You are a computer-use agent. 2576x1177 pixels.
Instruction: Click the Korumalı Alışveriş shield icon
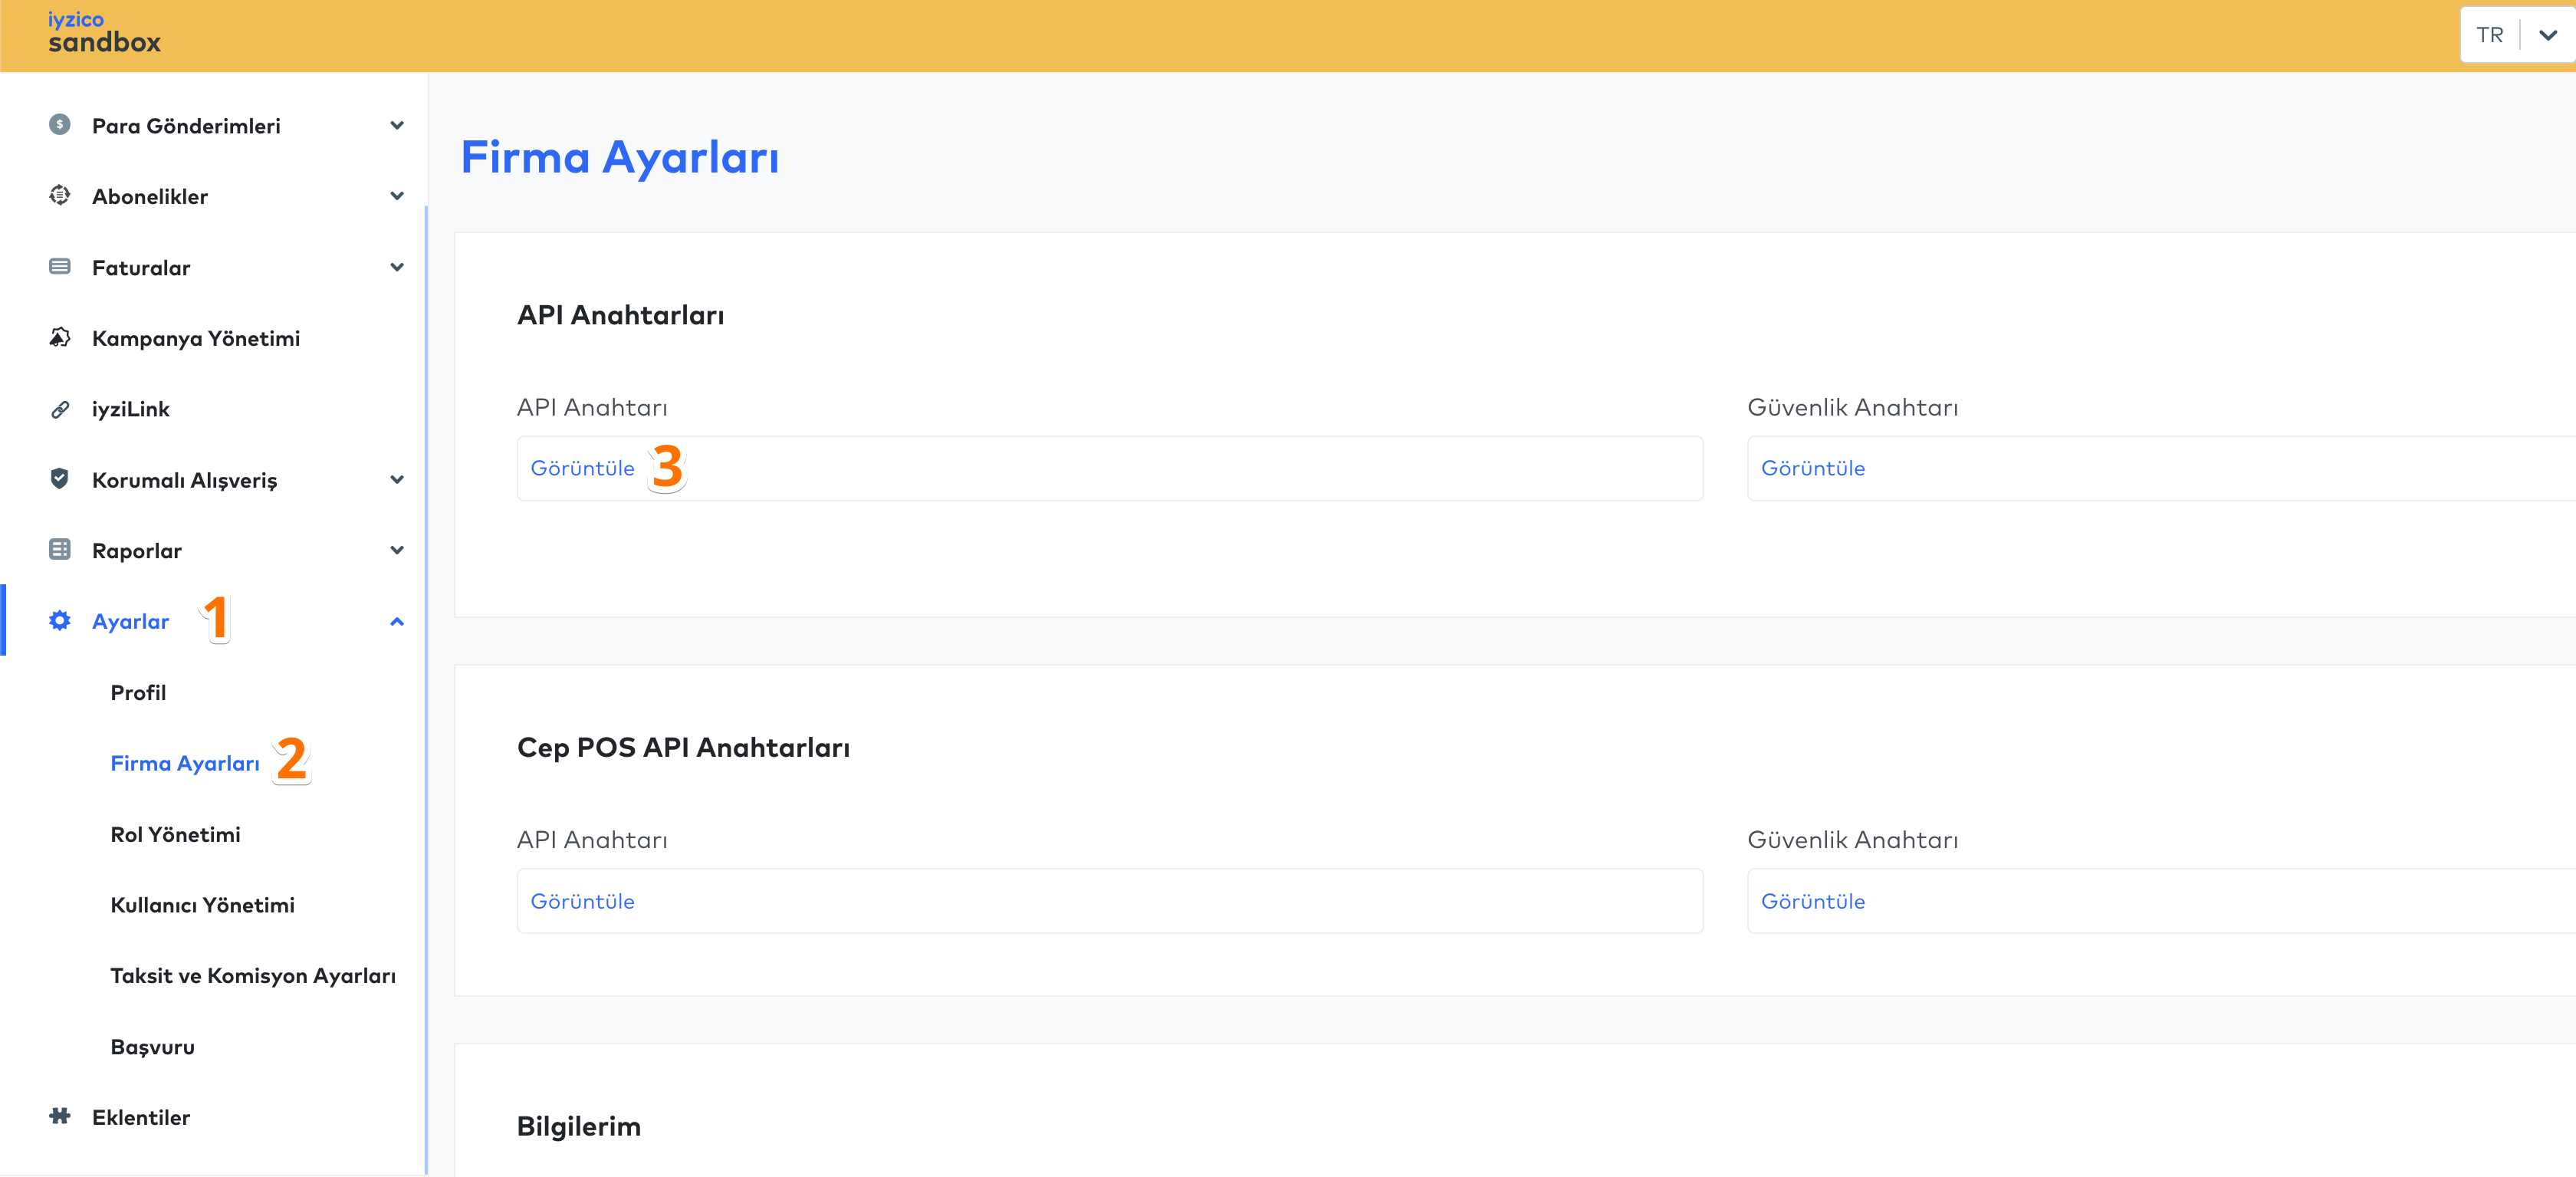[60, 479]
